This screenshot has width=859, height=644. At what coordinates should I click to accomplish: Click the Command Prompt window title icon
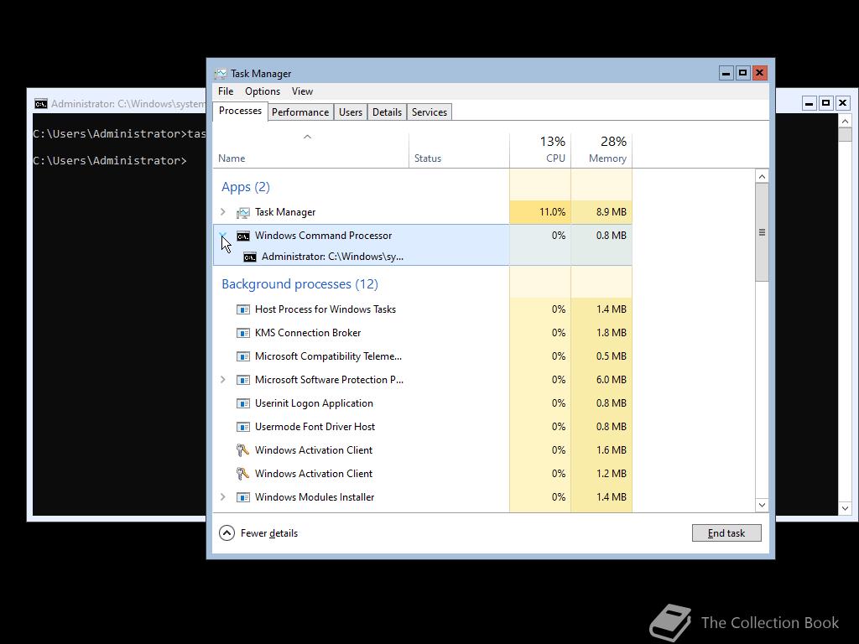[40, 104]
